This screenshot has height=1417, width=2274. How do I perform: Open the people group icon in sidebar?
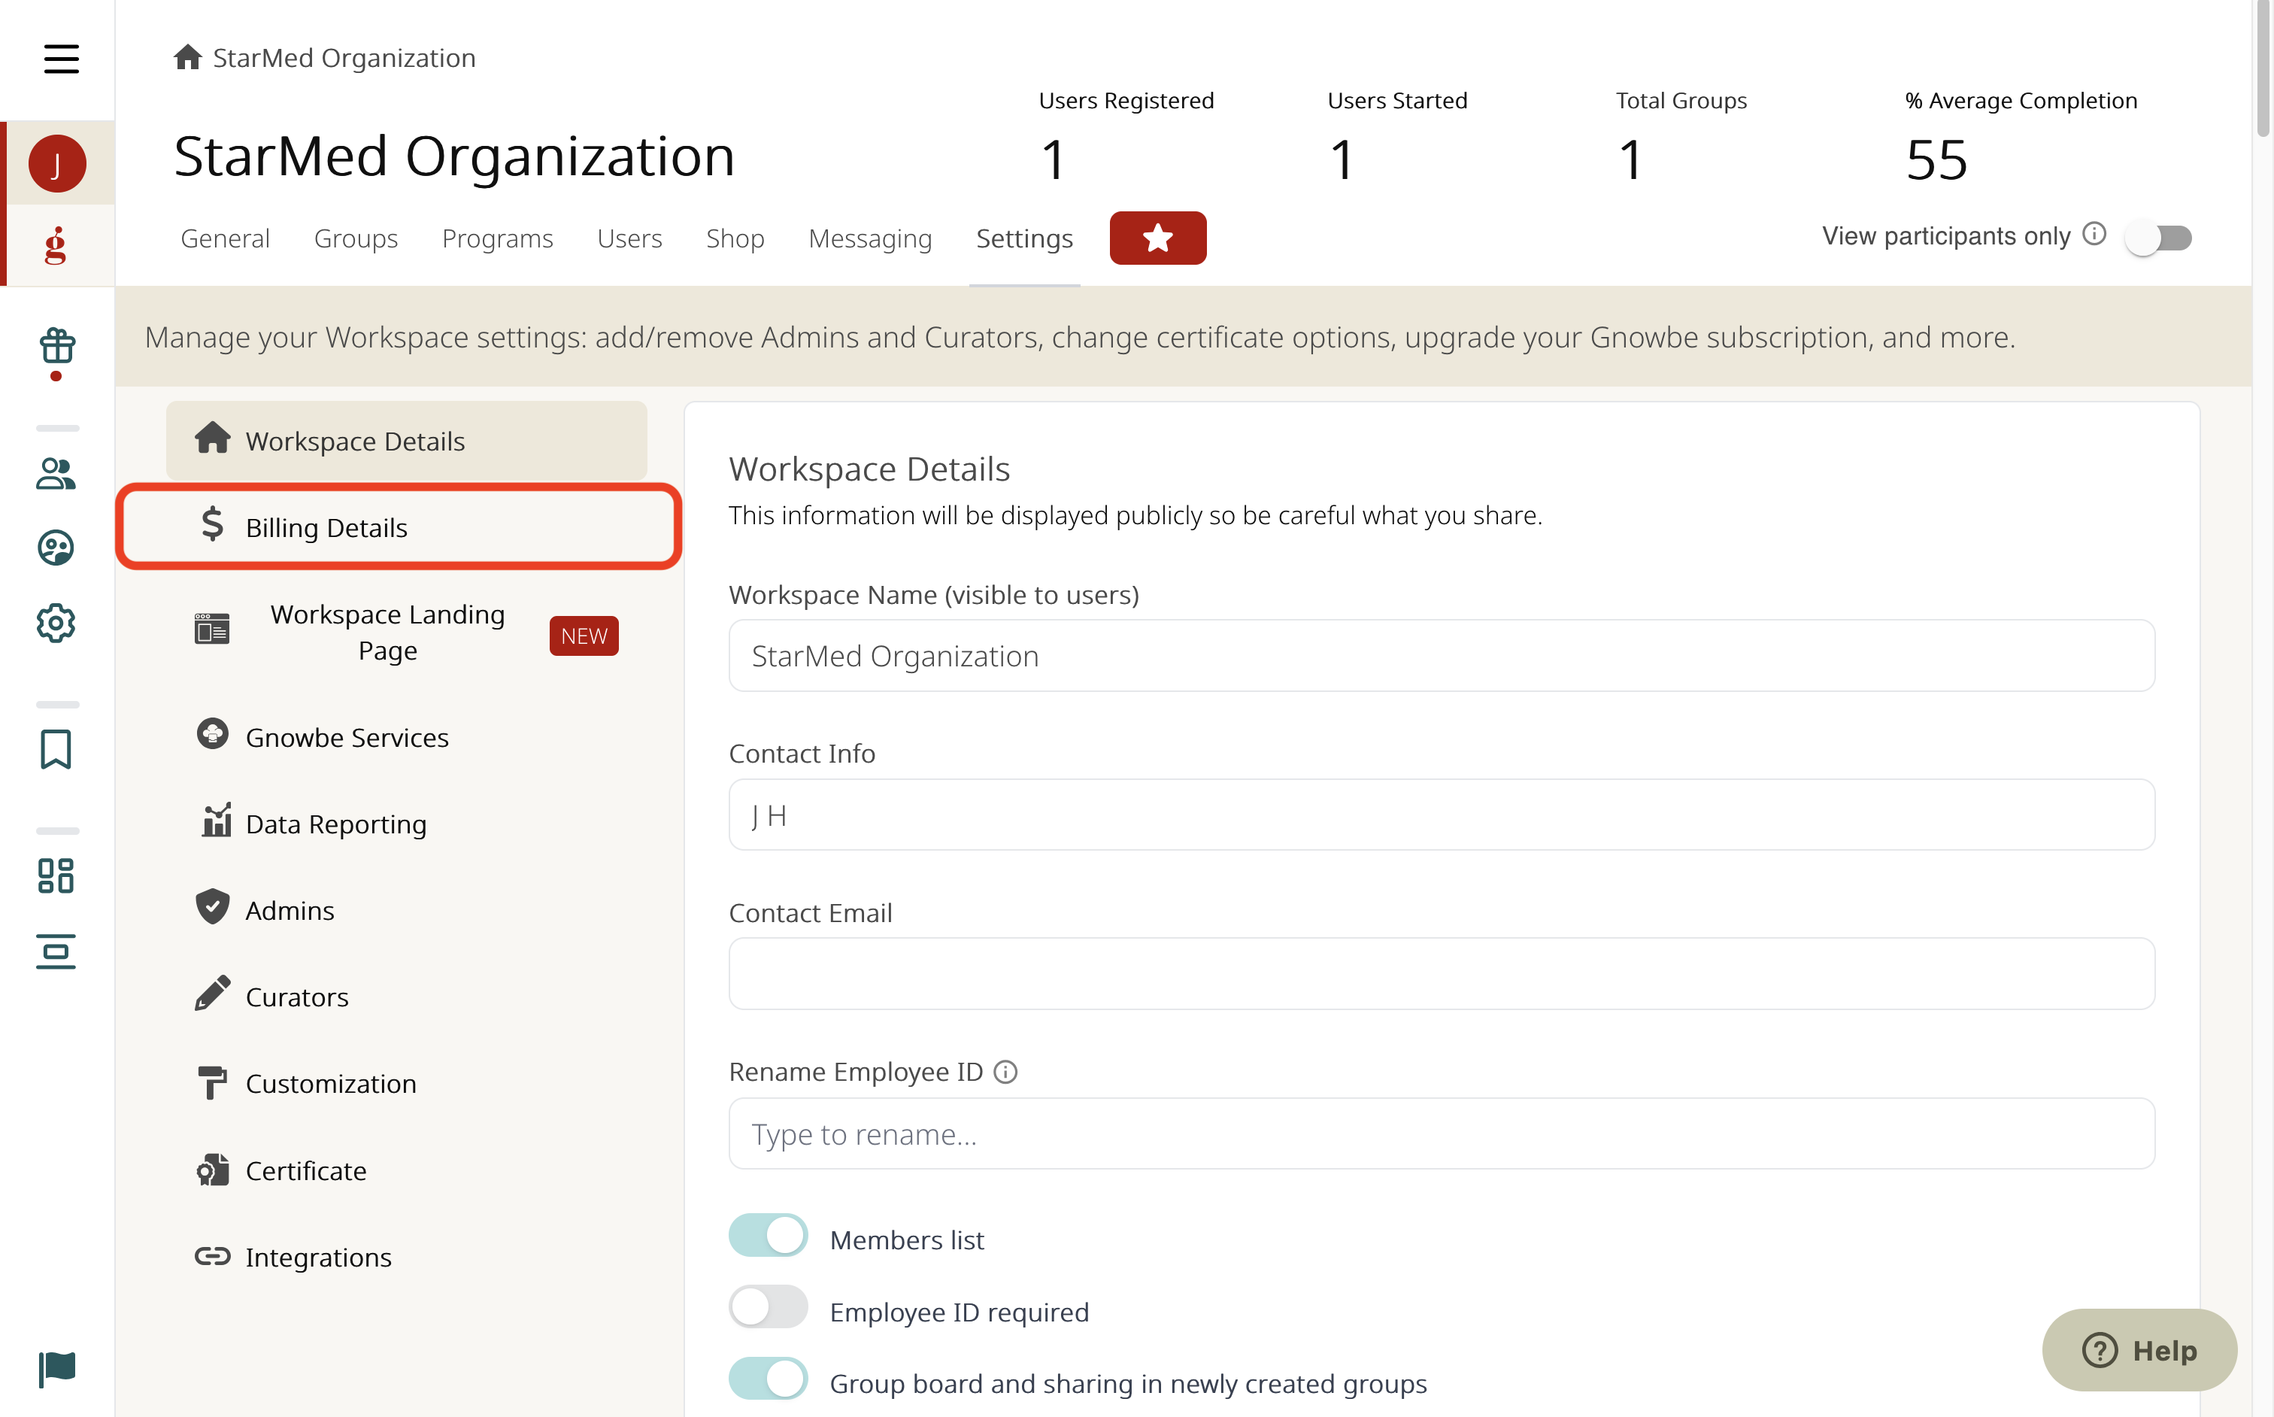(56, 473)
